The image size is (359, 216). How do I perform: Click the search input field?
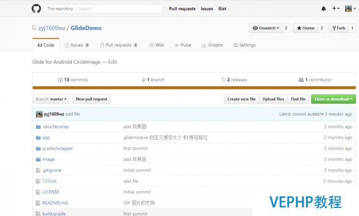119,9
